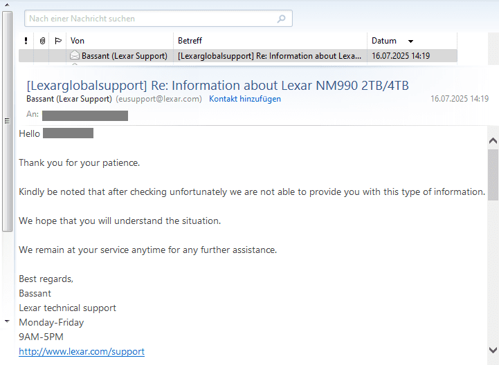Viewport: 499px width, 365px height.
Task: Click scroll down arrow in message body
Action: pyautogui.click(x=493, y=350)
